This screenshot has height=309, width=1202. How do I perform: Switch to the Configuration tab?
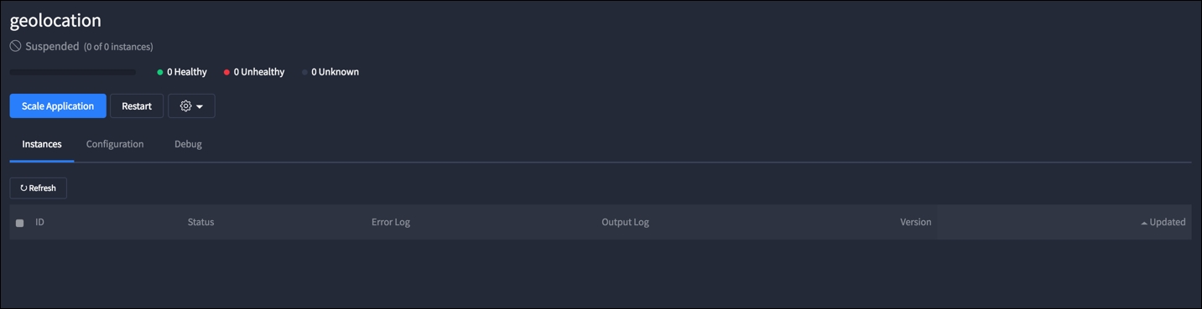click(x=115, y=144)
